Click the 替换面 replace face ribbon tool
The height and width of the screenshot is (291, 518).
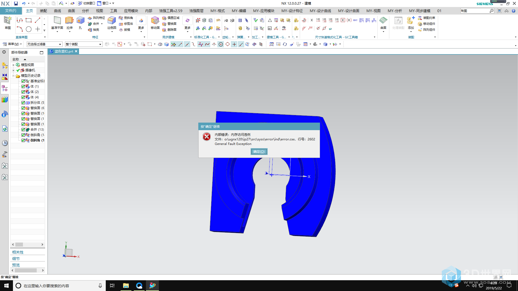click(169, 24)
